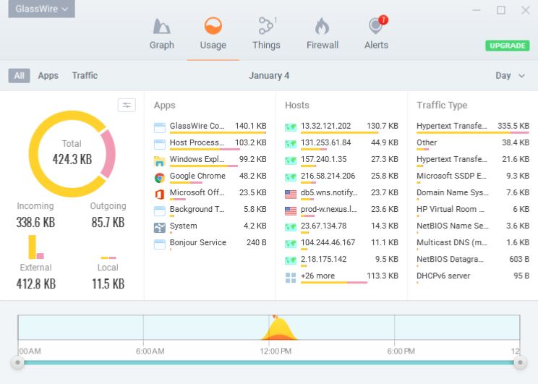Click the teal timeline range bar
This screenshot has height=384, width=538.
click(269, 362)
